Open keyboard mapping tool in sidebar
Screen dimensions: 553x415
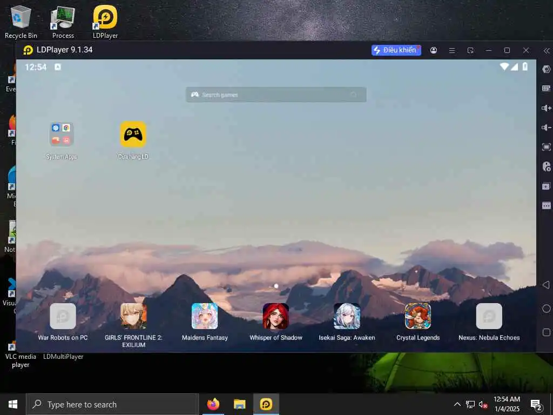(547, 88)
